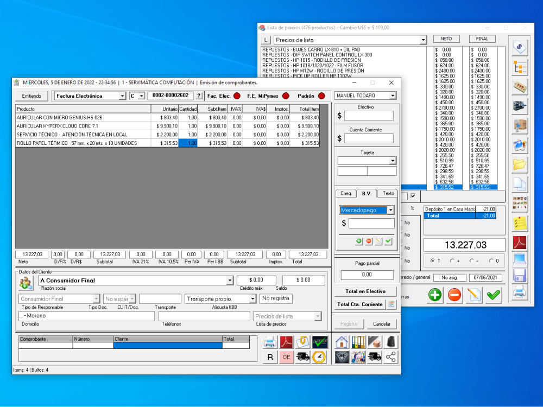Expand the Factura Electrónica type dropdown
The image size is (543, 407).
tap(122, 96)
